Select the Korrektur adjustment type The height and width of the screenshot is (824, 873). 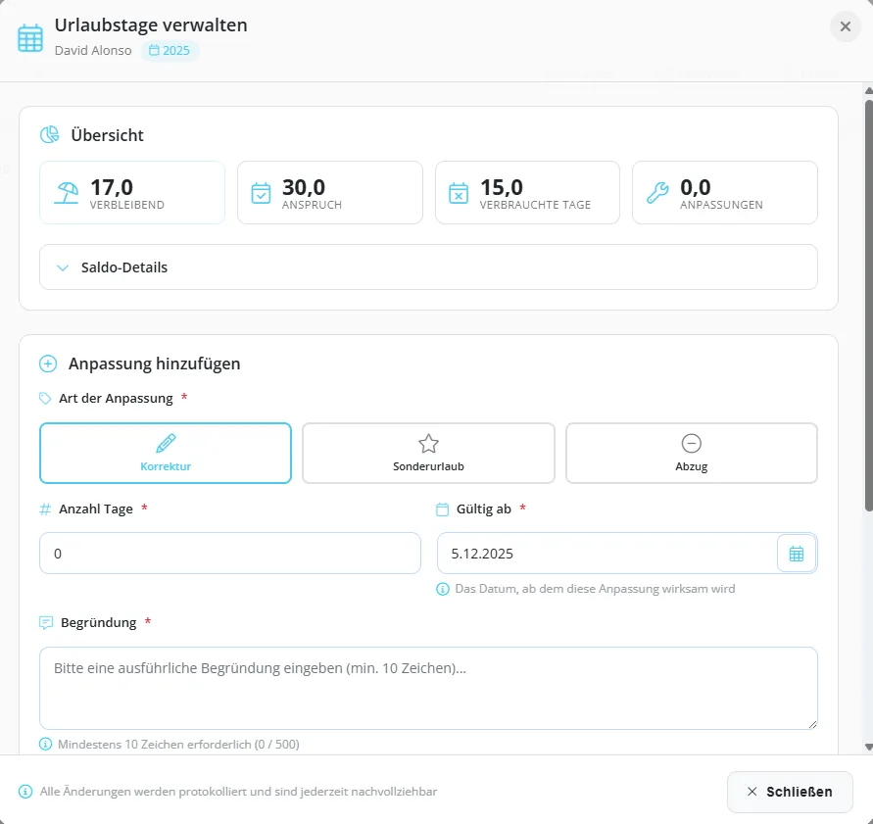(166, 453)
